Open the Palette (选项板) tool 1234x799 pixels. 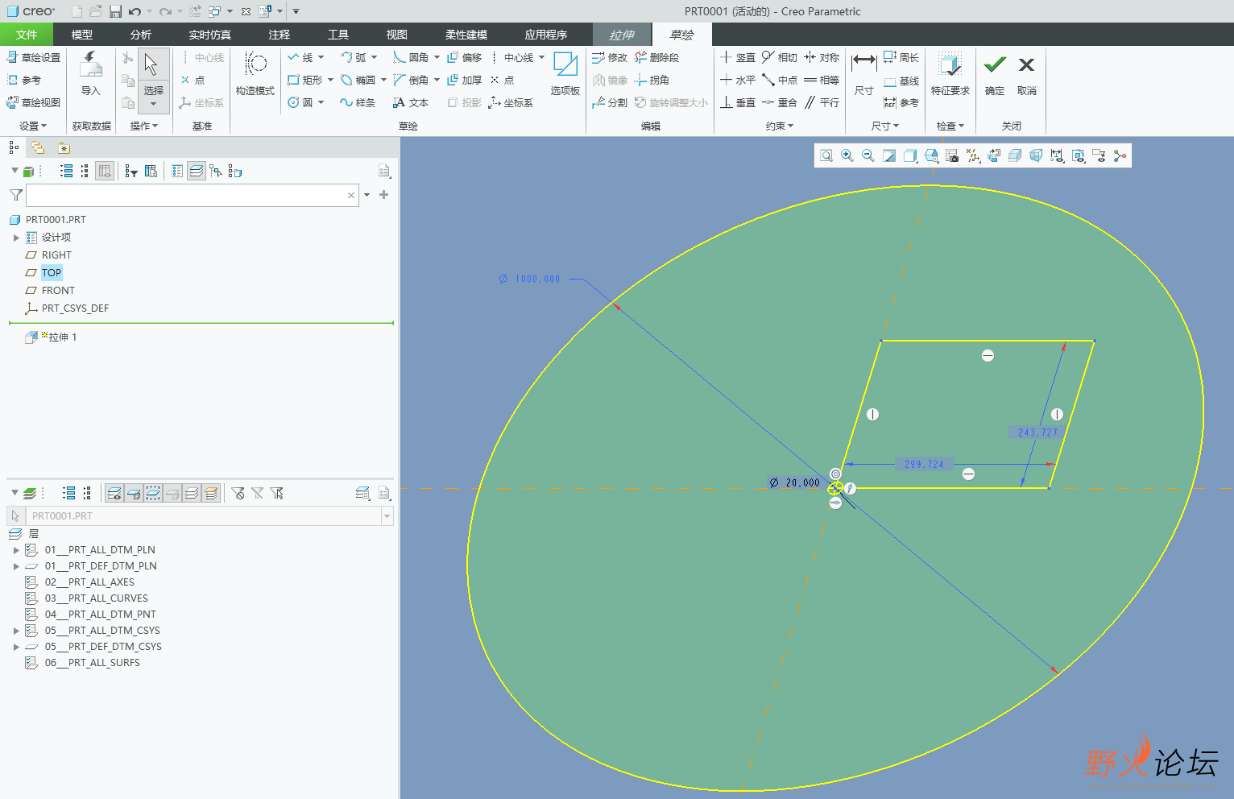(565, 73)
